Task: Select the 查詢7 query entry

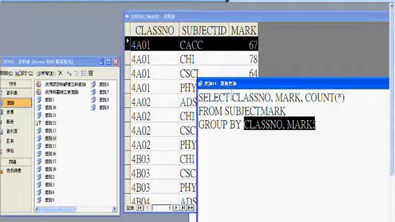Action: tap(100, 92)
